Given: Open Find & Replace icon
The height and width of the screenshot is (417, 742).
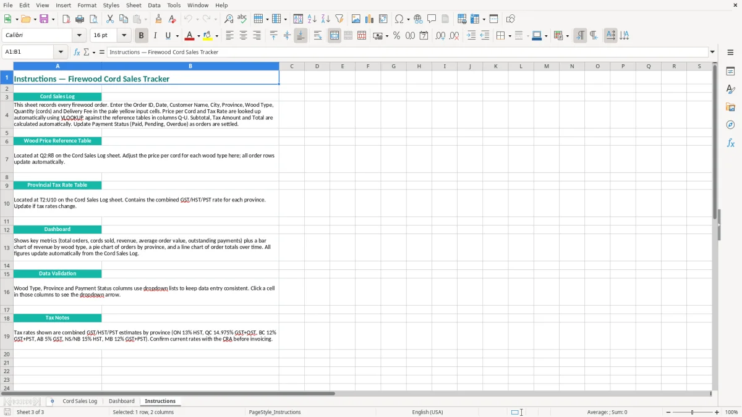Looking at the screenshot, I should coord(229,19).
